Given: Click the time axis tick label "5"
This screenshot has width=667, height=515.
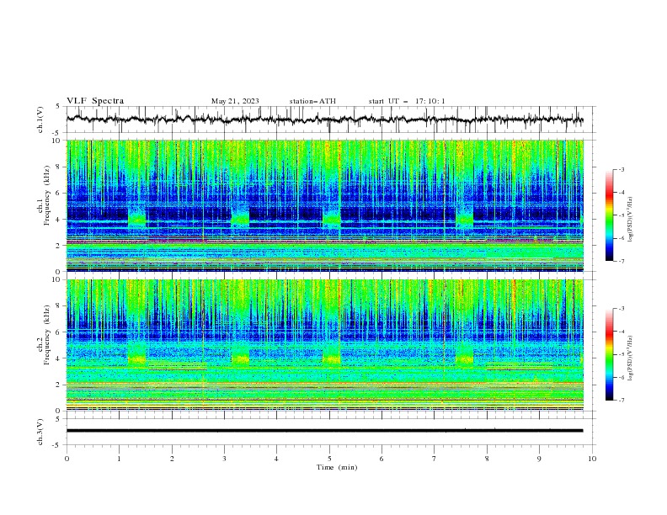Looking at the screenshot, I should coord(329,459).
